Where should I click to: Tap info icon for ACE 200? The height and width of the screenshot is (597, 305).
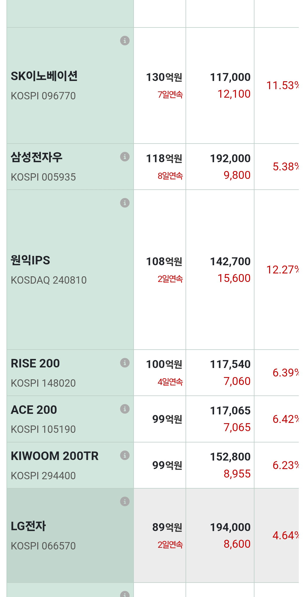pos(125,409)
